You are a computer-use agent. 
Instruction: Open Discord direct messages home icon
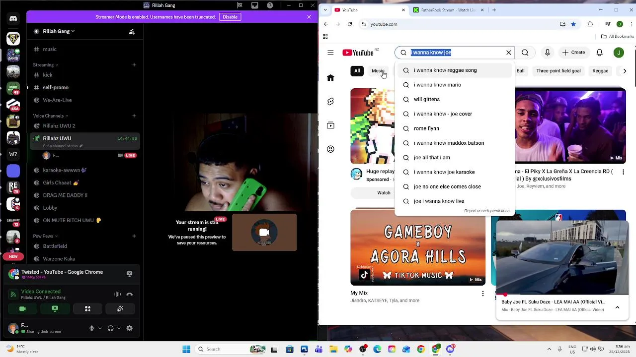[13, 19]
